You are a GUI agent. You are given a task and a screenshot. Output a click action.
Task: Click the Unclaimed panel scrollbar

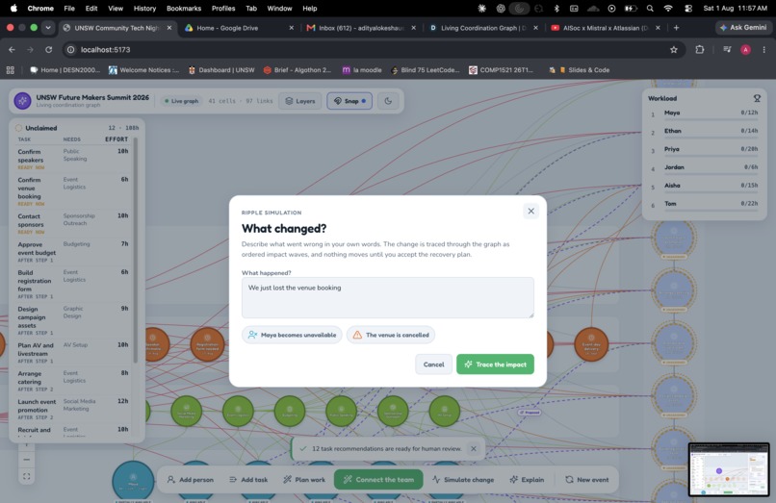(x=136, y=250)
